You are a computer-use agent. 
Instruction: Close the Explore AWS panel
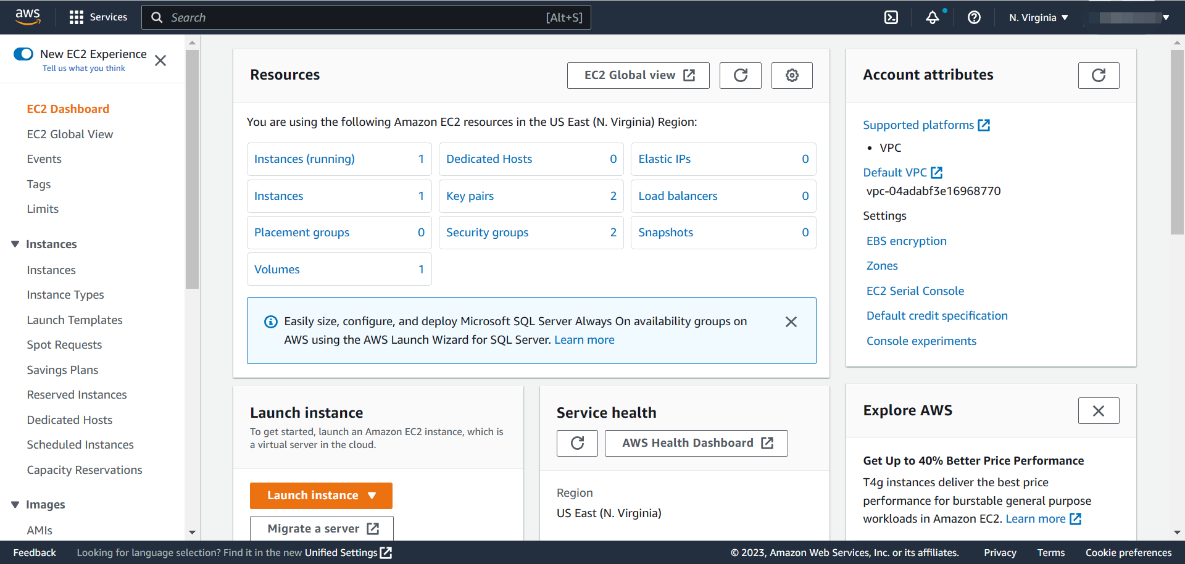click(1098, 411)
